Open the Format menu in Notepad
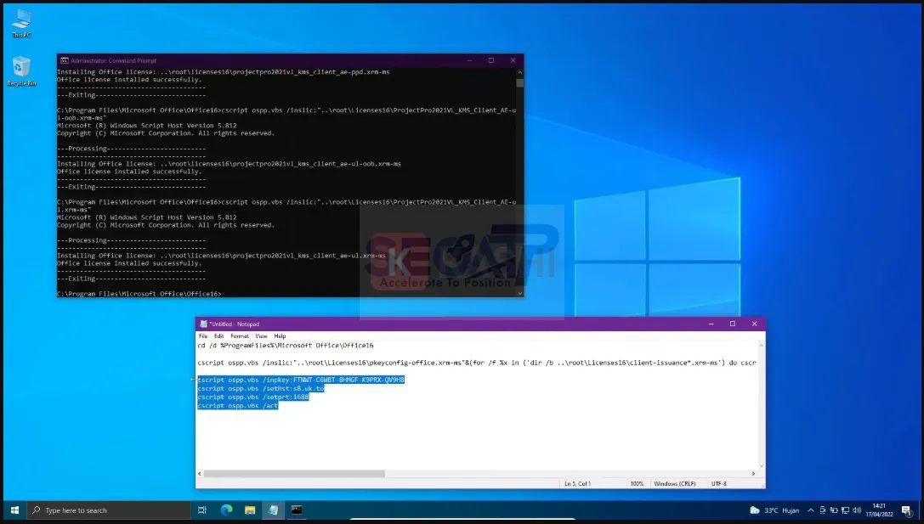 tap(240, 335)
